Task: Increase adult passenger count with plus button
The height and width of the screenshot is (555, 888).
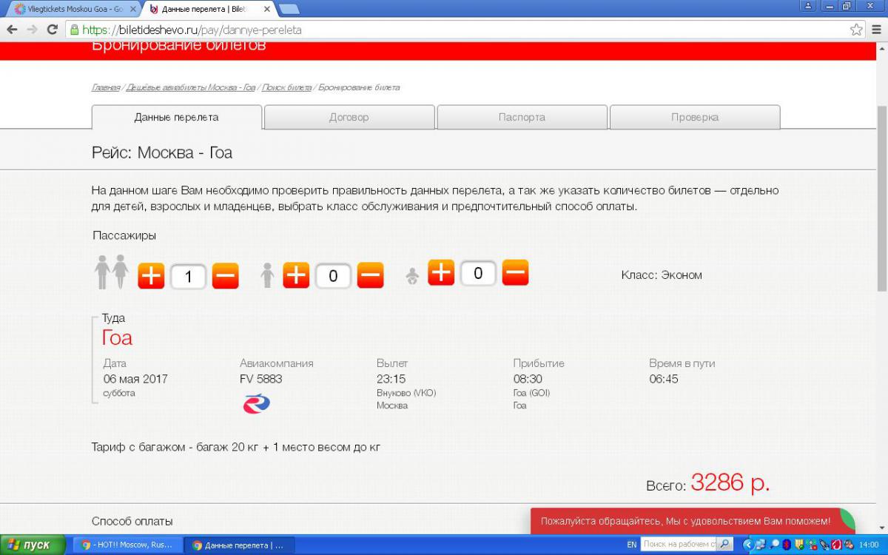Action: pos(151,277)
